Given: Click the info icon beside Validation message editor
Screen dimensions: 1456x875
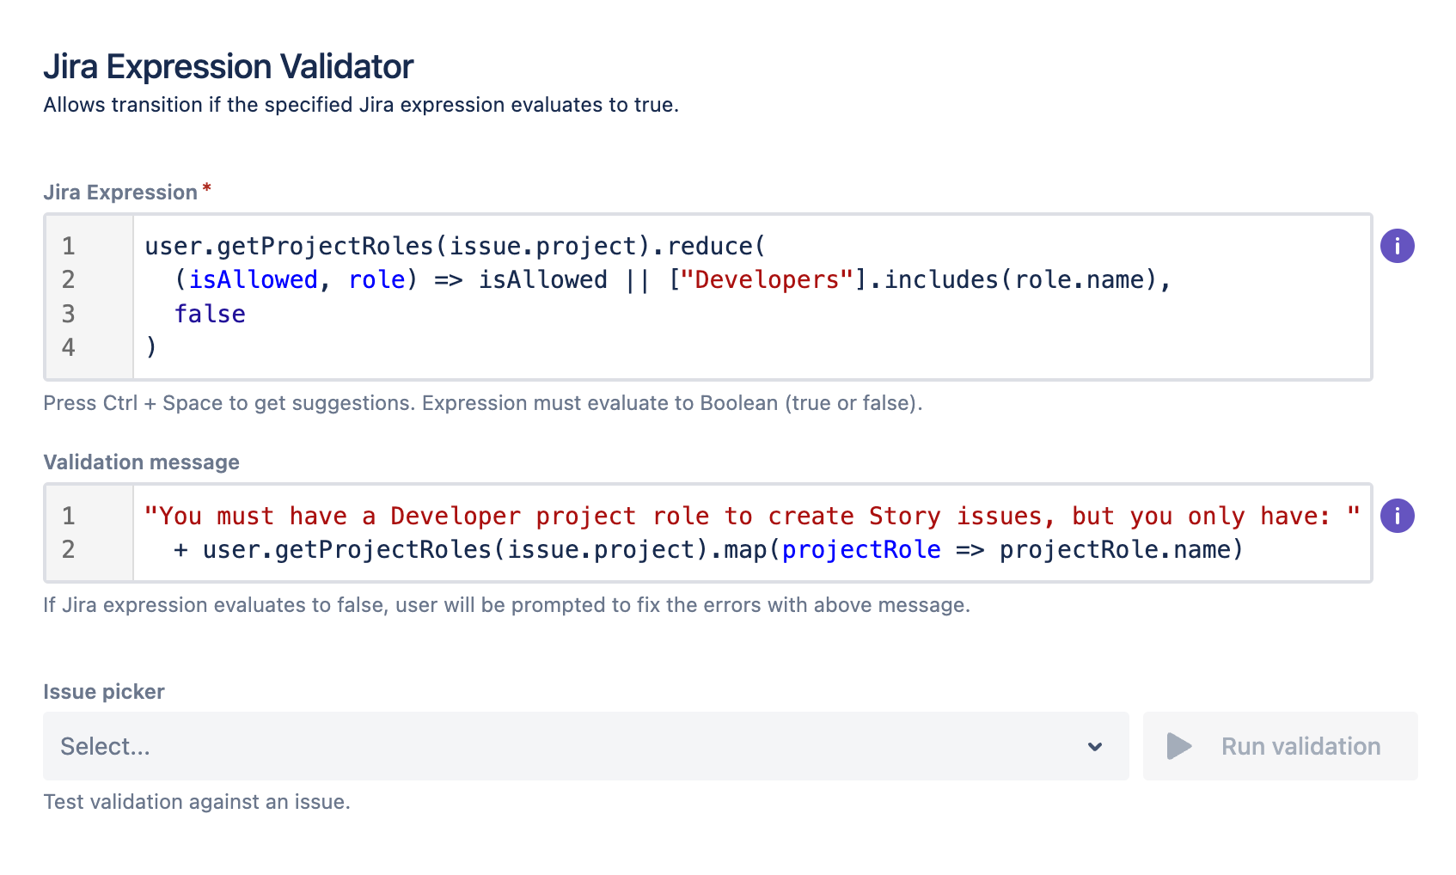Looking at the screenshot, I should click(1398, 516).
